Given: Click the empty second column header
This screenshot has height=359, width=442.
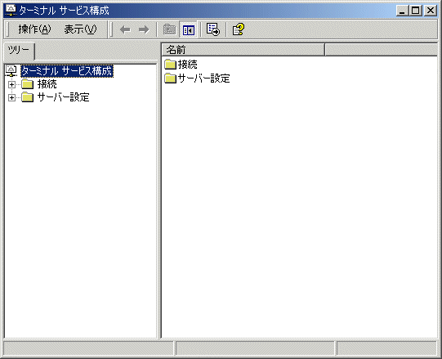Looking at the screenshot, I should click(x=381, y=50).
